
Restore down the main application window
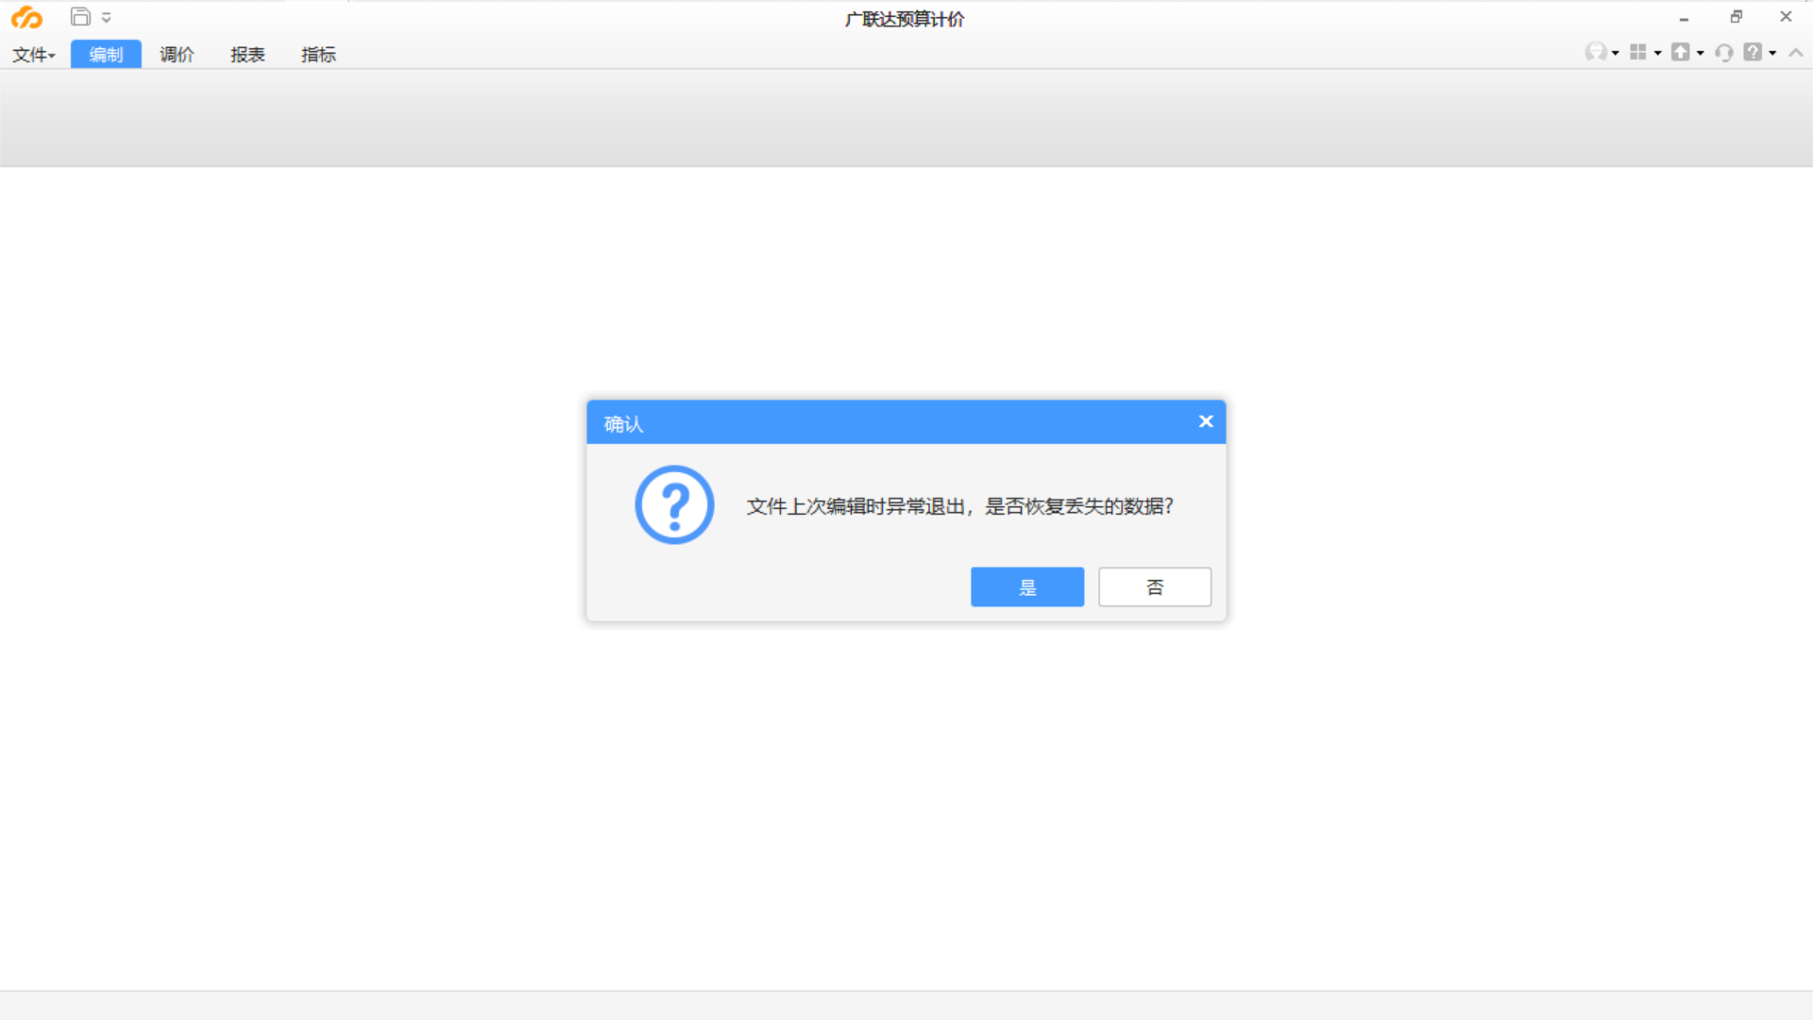[x=1736, y=17]
